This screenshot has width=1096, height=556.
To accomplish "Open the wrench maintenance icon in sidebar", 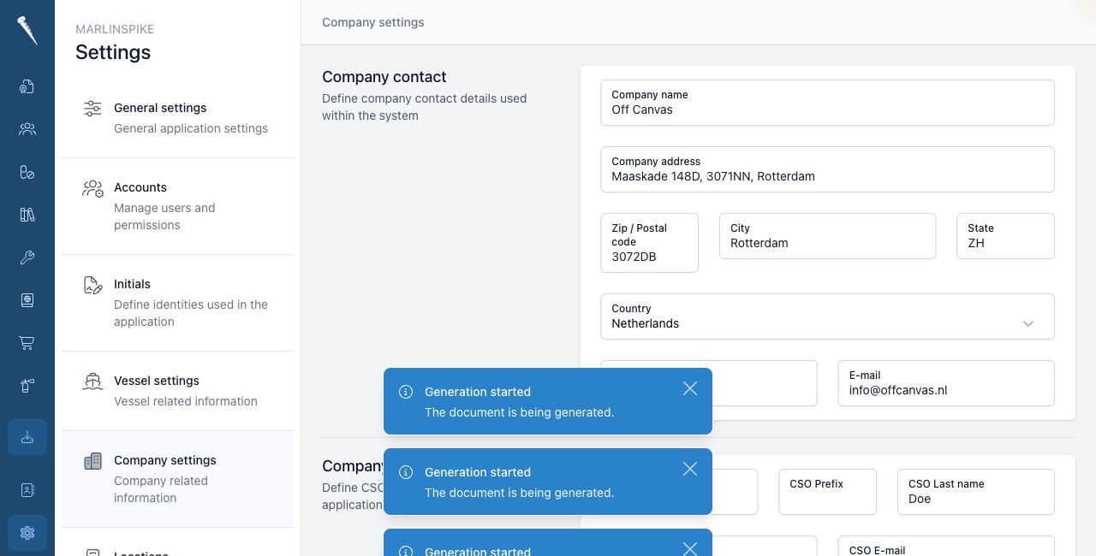I will click(x=27, y=257).
